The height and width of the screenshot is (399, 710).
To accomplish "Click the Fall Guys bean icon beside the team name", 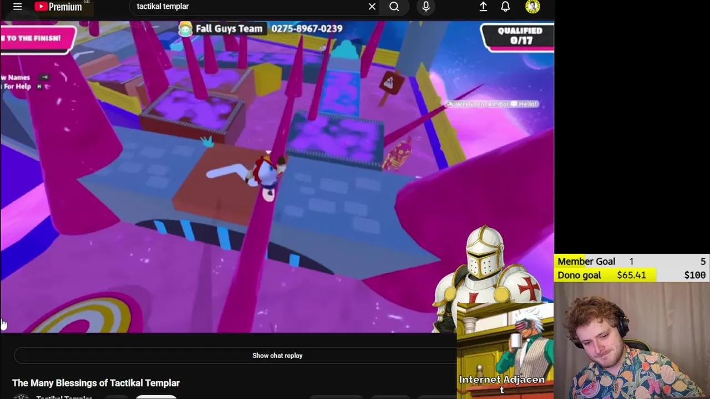I will coord(185,29).
